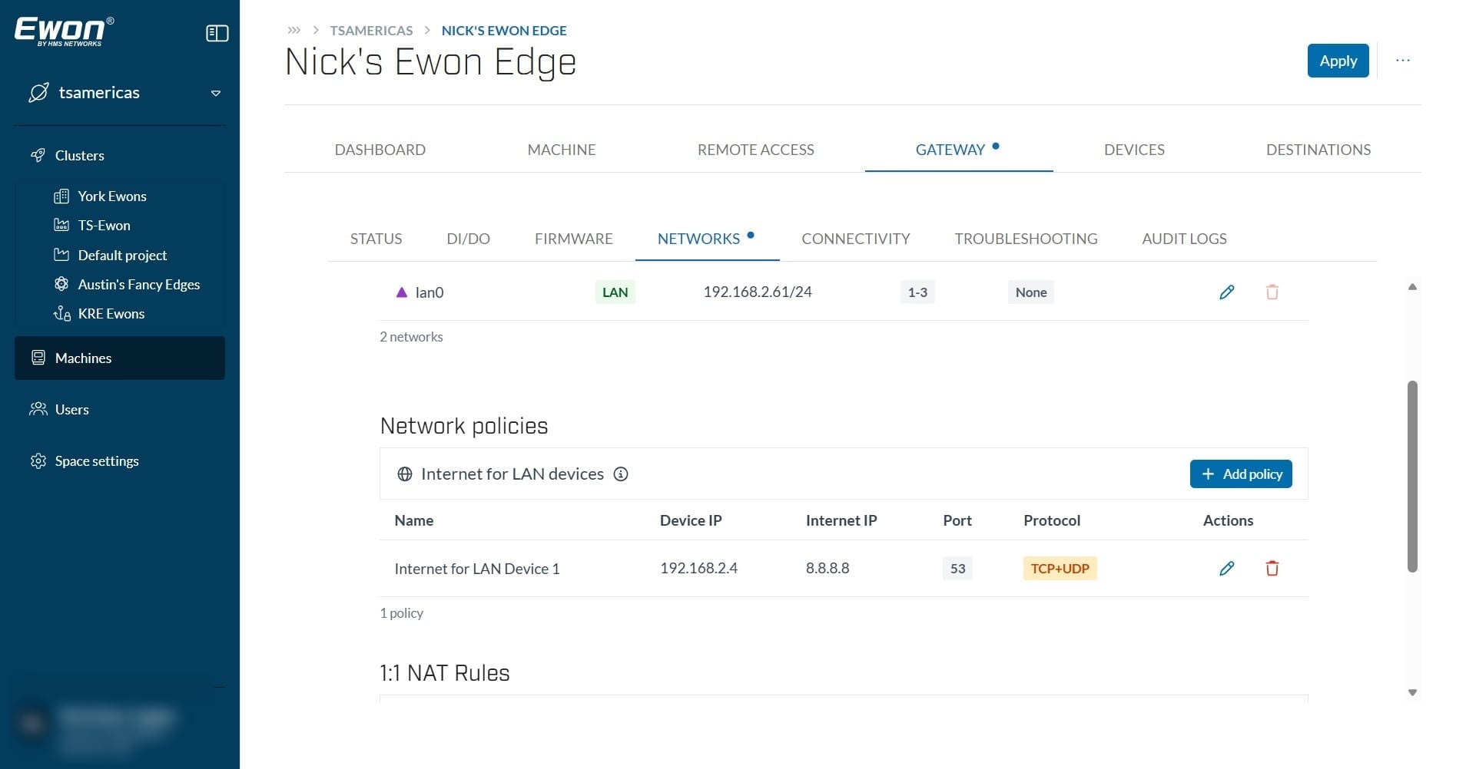This screenshot has width=1466, height=769.
Task: Collapse the sidebar panel icon
Action: coord(217,33)
